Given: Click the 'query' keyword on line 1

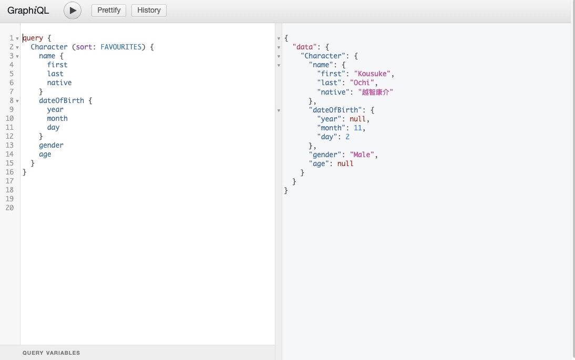Looking at the screenshot, I should 33,38.
